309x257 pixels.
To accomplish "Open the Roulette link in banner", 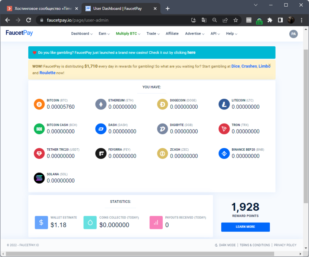I will click(48, 73).
